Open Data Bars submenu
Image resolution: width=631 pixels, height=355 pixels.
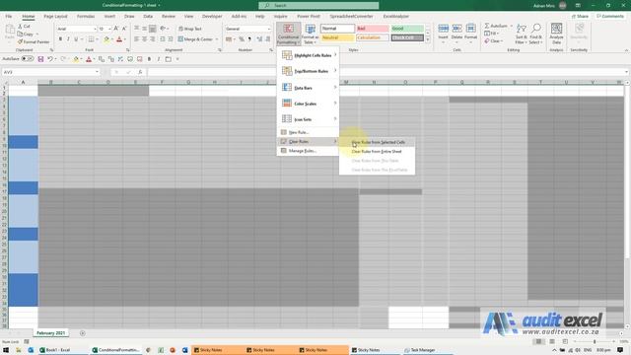(x=309, y=88)
